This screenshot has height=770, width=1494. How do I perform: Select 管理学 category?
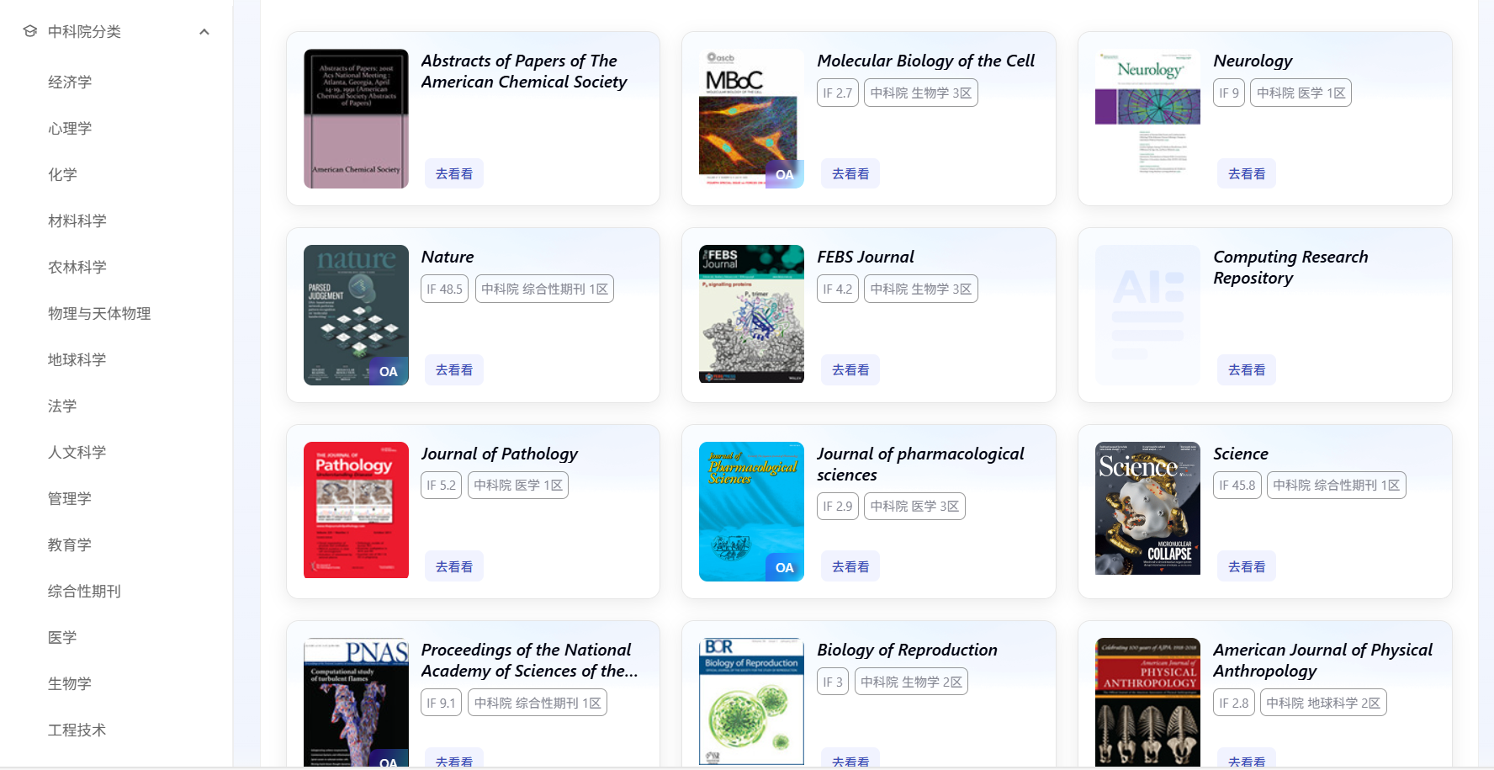tap(70, 498)
